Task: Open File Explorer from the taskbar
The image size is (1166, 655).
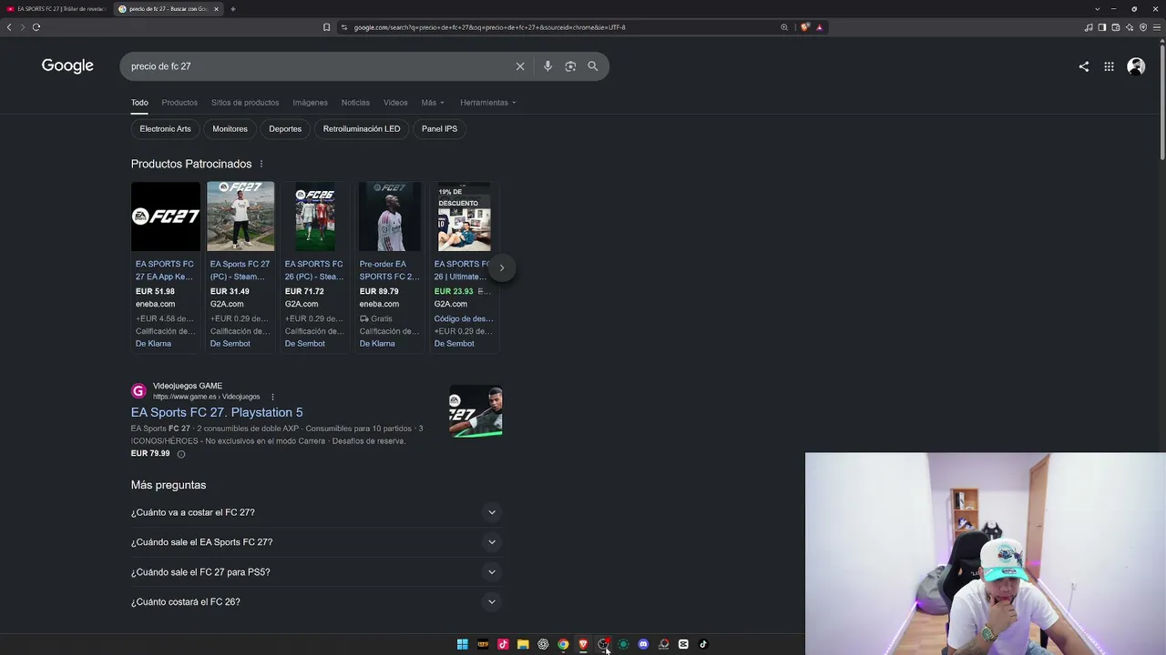Action: point(523,644)
